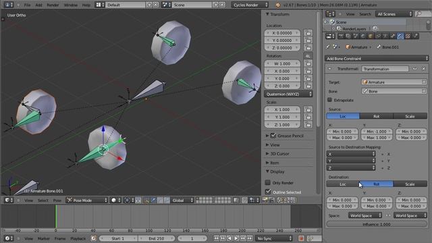Set constraint Destination to Scale
Image resolution: width=432 pixels, height=243 pixels.
(410, 184)
